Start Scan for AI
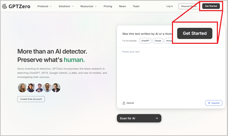This screenshot has height=136, width=228. click(x=139, y=118)
